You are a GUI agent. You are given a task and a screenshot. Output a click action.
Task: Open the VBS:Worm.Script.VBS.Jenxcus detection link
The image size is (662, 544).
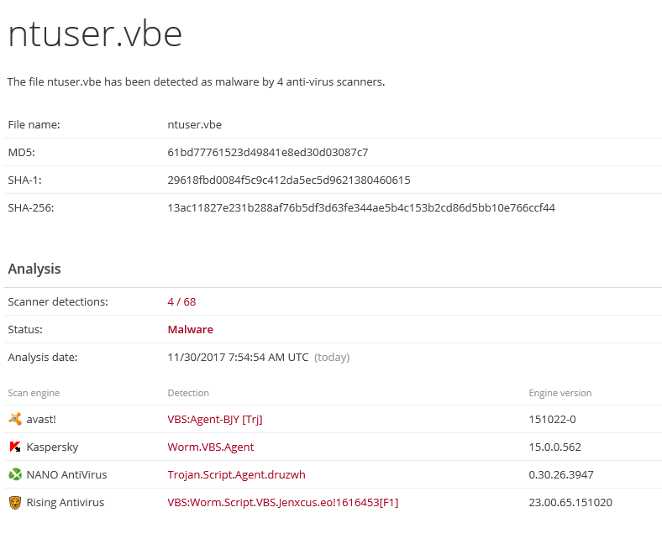coord(283,502)
